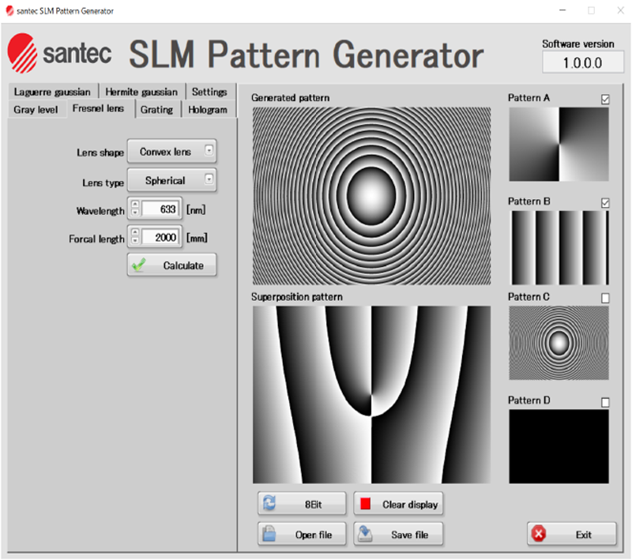The width and height of the screenshot is (632, 560).
Task: Click the Focal length input field
Action: point(163,237)
